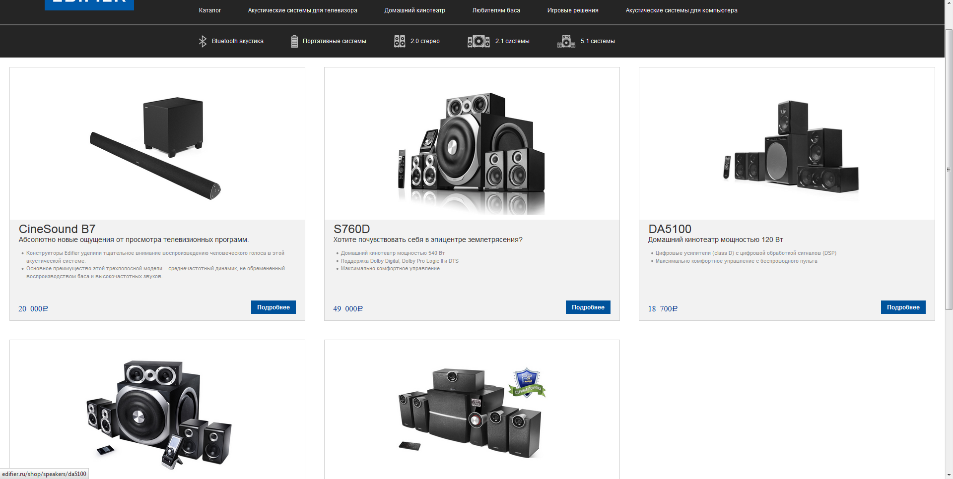This screenshot has height=479, width=953.
Task: Choose the 2.0 стерео speakers icon
Action: (400, 41)
